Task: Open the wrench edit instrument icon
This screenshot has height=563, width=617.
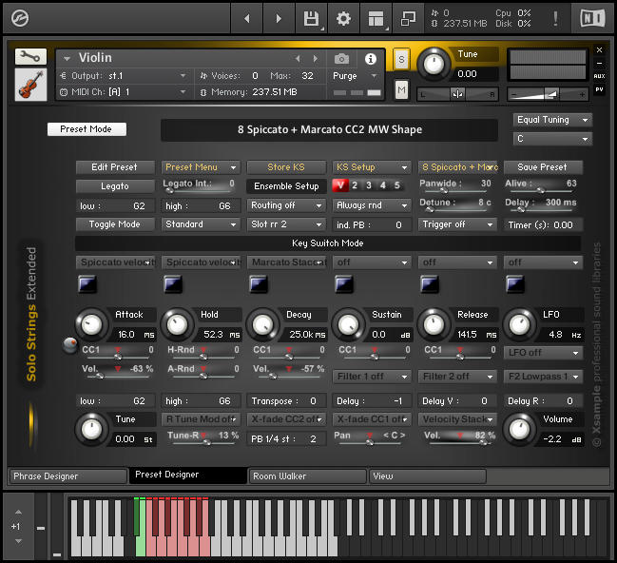Action: [30, 57]
